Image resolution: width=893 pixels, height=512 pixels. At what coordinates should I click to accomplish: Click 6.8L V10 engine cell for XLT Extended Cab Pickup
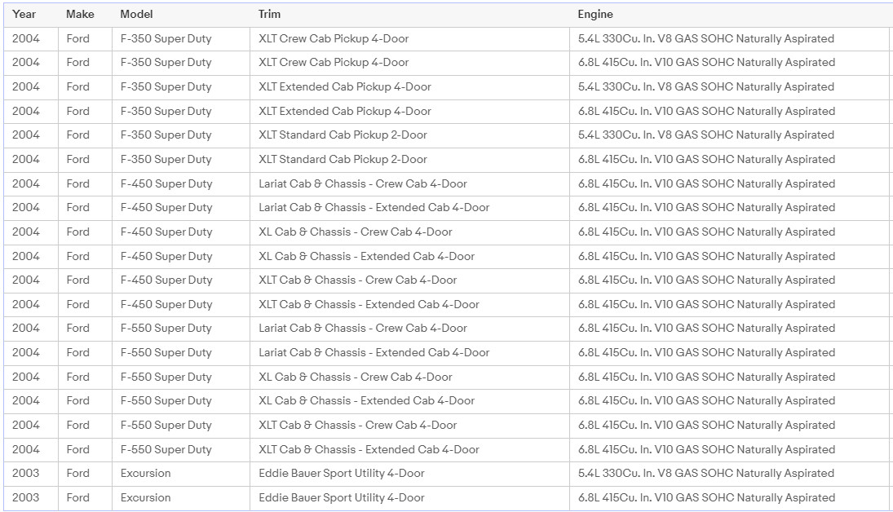(x=707, y=111)
